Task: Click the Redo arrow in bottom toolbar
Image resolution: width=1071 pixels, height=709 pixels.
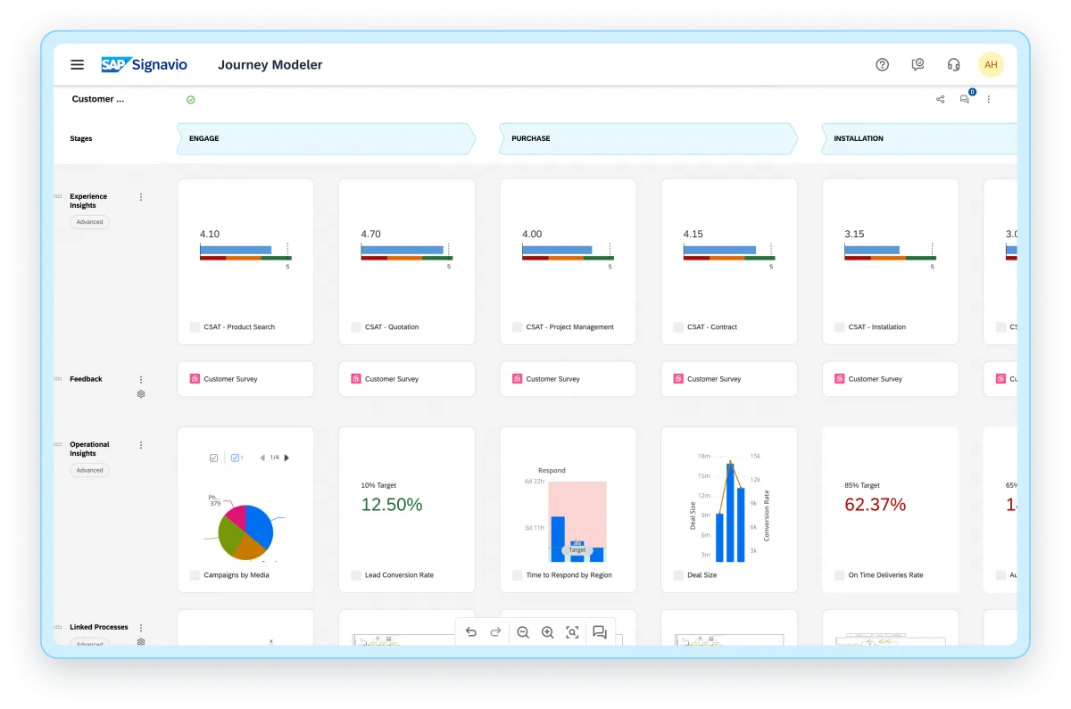Action: [495, 632]
